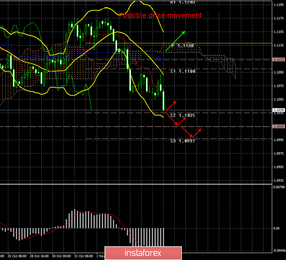
Task: Click the pivot P 1.1138 label
Action: click(183, 46)
